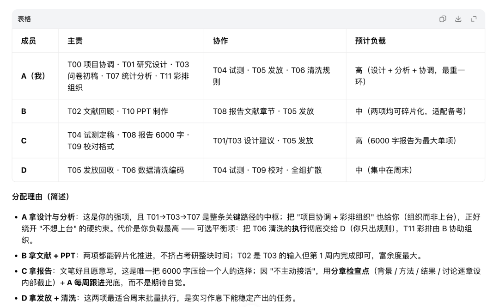This screenshot has height=307, width=499.
Task: Click the 分配理由（简述）heading
Action: [x=41, y=197]
